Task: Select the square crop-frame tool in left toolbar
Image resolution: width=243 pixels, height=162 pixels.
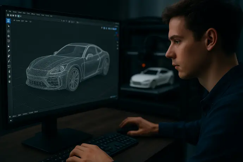Action: pos(9,66)
